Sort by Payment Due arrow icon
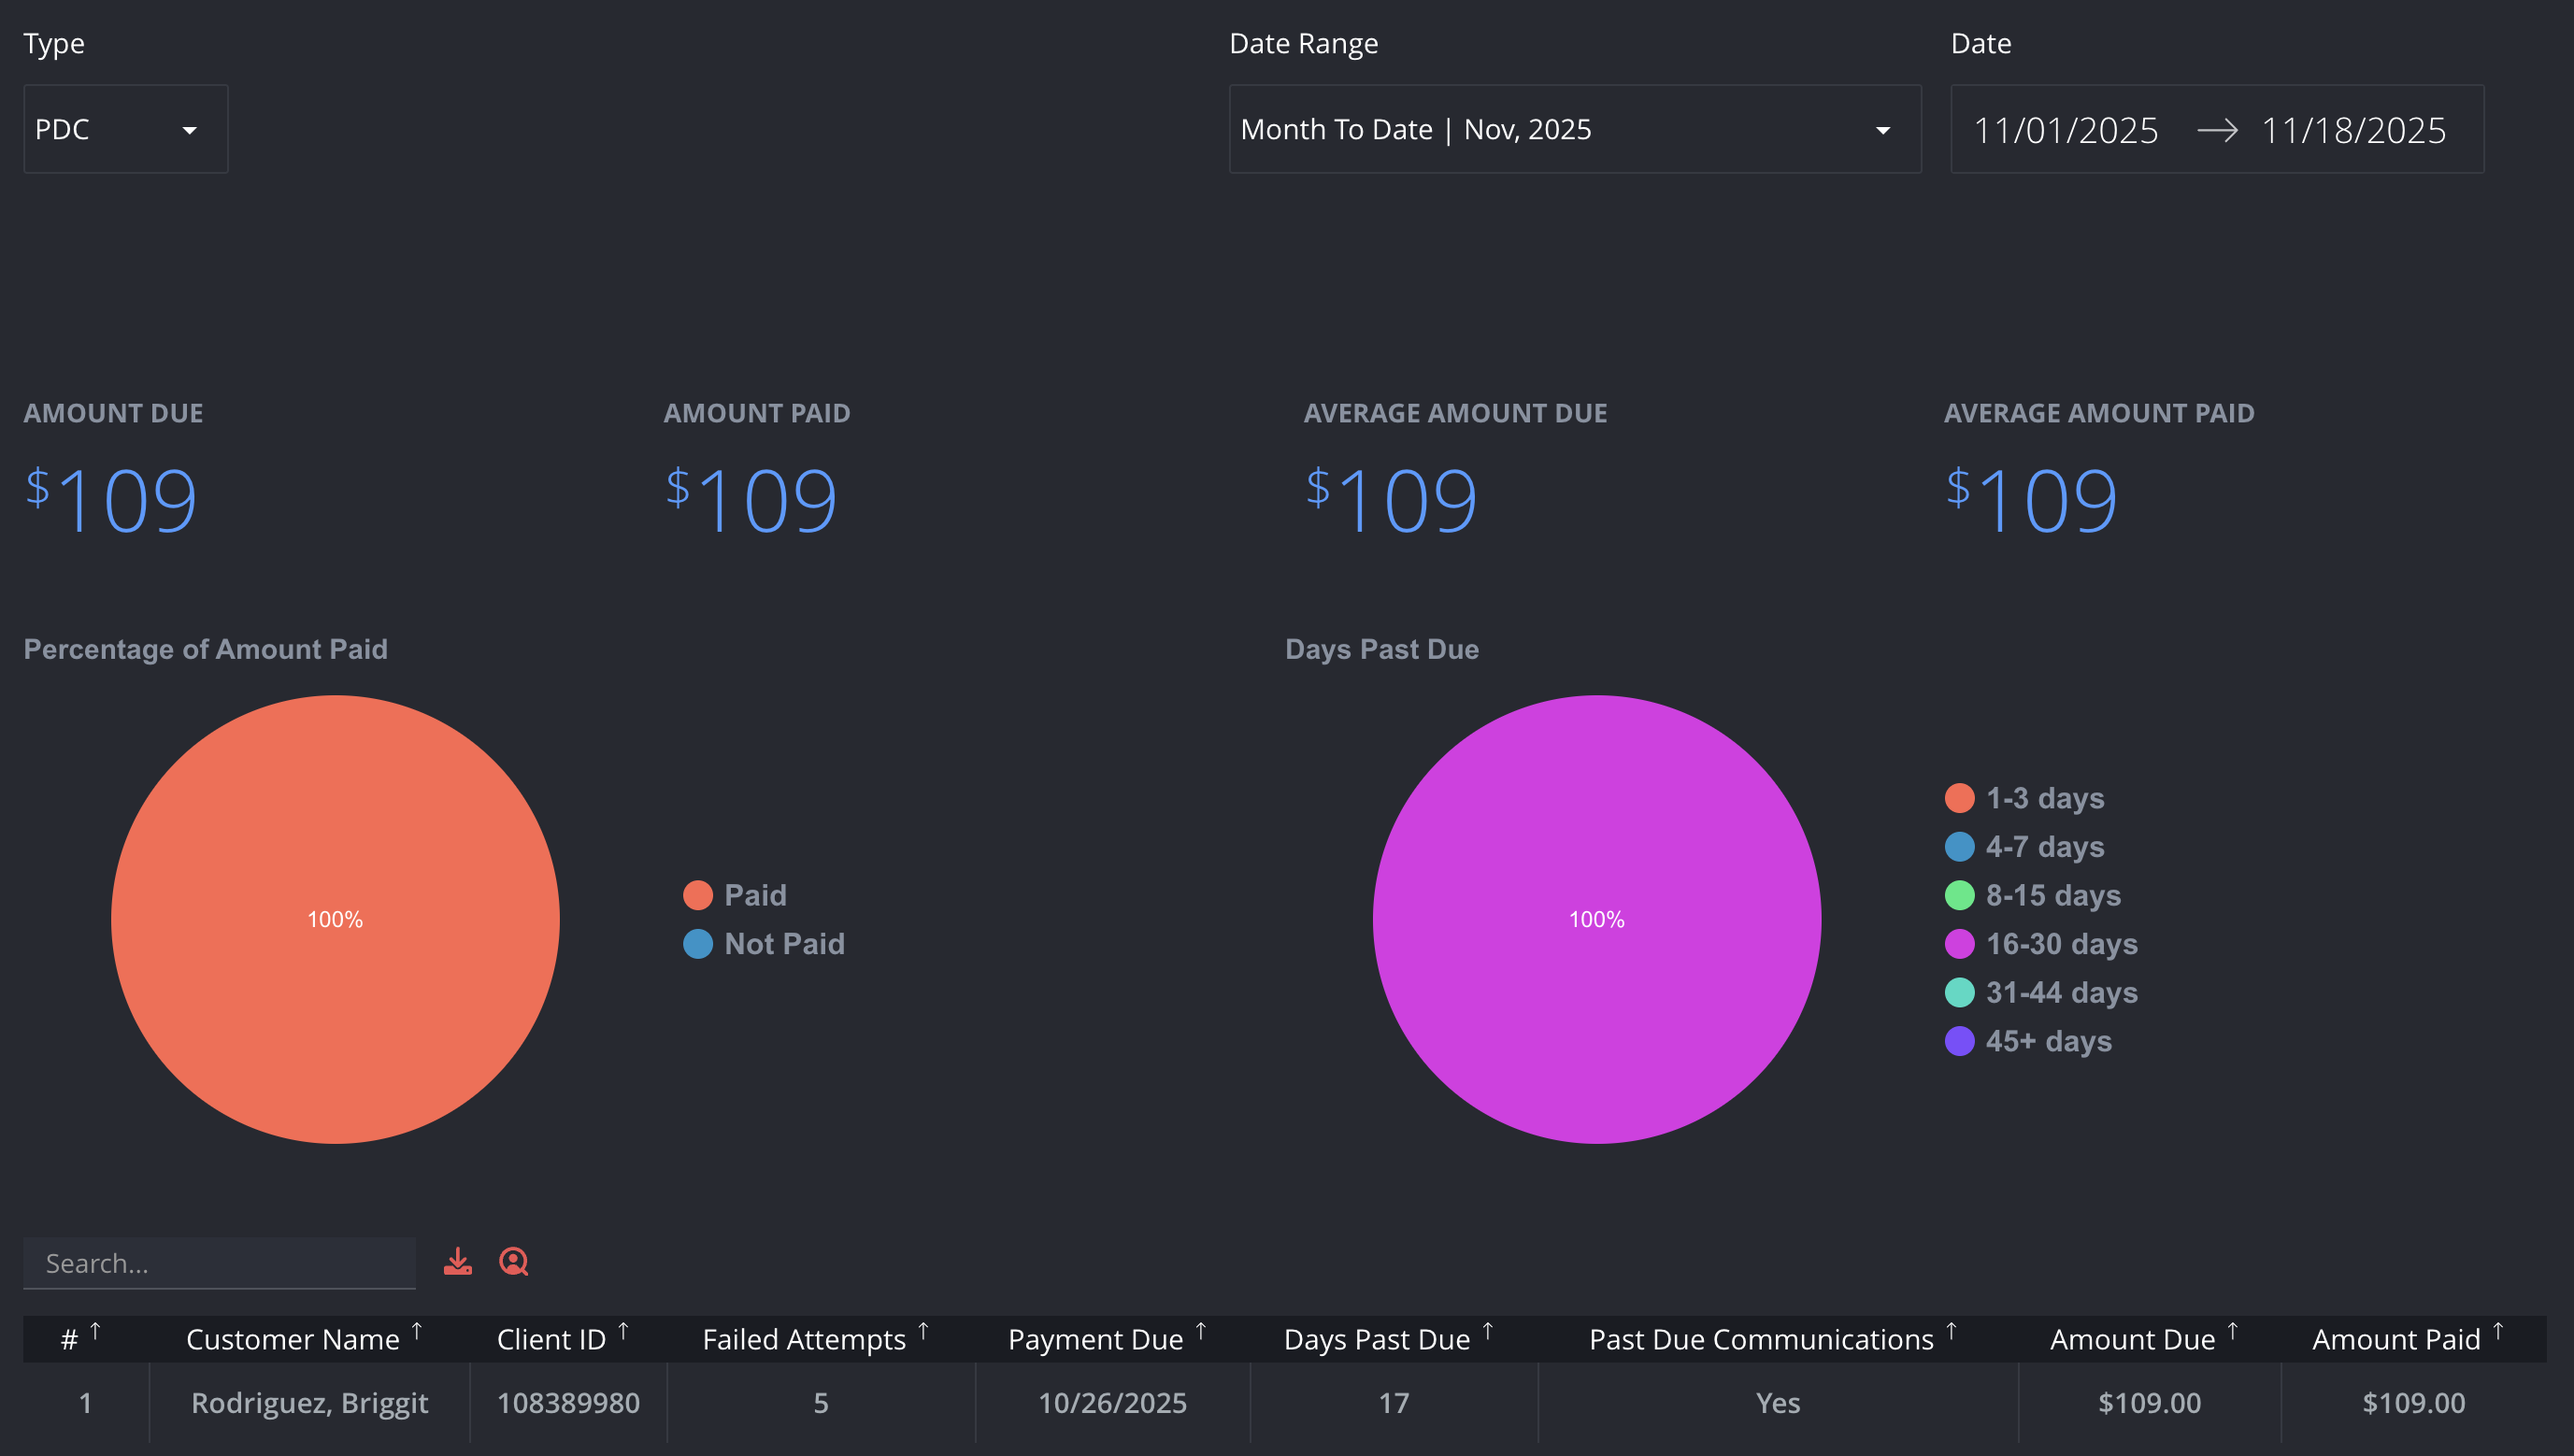2574x1456 pixels. [1201, 1332]
